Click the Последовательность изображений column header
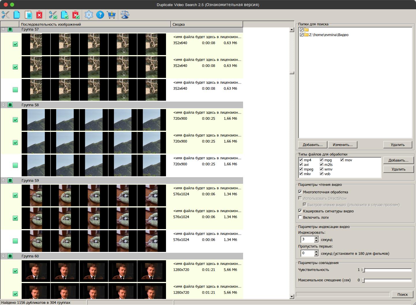Viewport: 416px width, 305px height. click(x=95, y=25)
